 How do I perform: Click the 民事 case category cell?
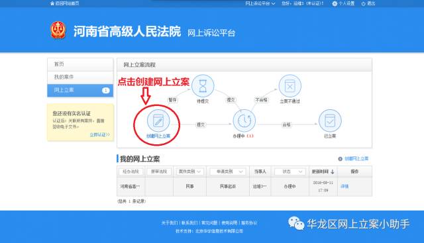click(x=189, y=187)
